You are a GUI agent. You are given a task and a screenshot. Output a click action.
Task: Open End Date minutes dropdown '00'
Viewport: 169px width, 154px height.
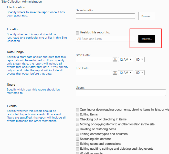[140, 73]
